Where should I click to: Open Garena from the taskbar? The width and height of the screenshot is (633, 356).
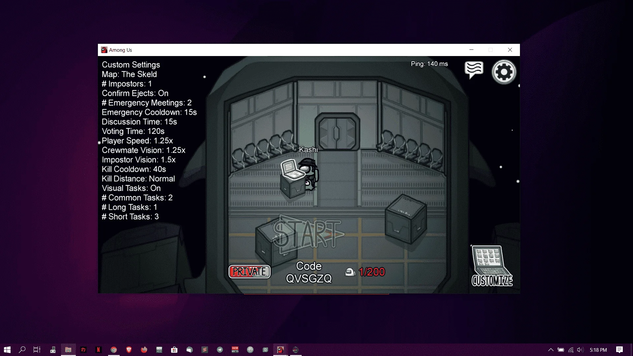(83, 350)
